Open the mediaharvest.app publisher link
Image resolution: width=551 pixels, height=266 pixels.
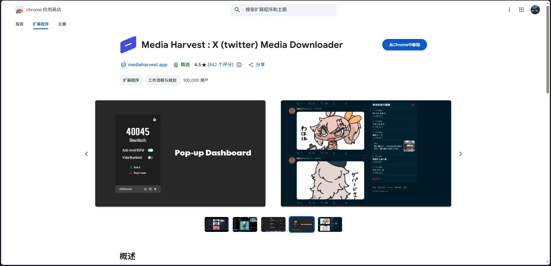click(148, 65)
